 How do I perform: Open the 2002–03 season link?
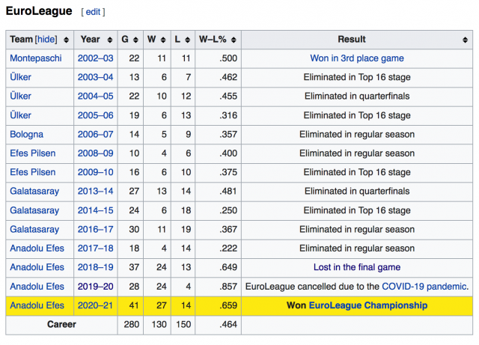click(95, 58)
